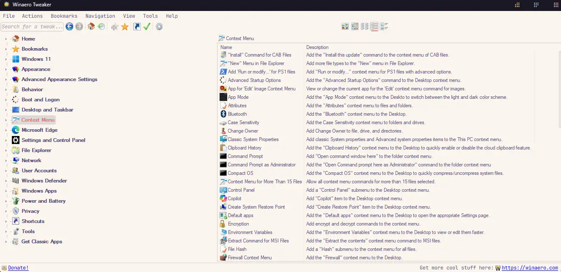561x272 pixels.
Task: Select the "Change Owner" tweak
Action: [x=243, y=131]
